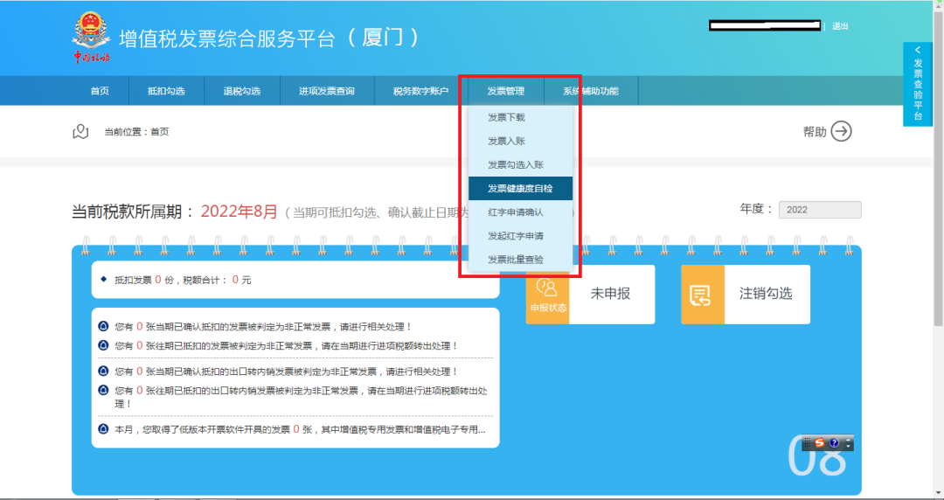The image size is (944, 500).
Task: Click the 未申报 status button
Action: click(x=611, y=294)
